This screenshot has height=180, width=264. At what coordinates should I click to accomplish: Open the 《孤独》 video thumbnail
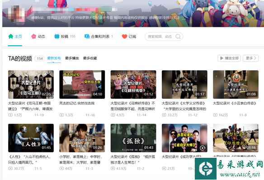point(133,138)
